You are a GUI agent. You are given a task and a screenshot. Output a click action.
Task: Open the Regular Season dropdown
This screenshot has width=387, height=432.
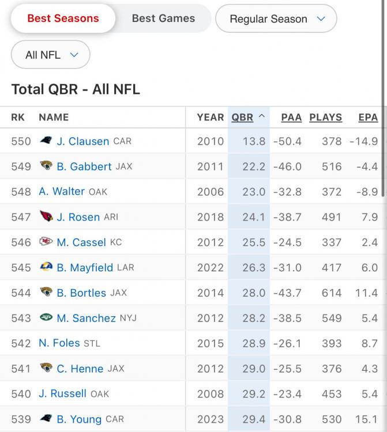277,19
